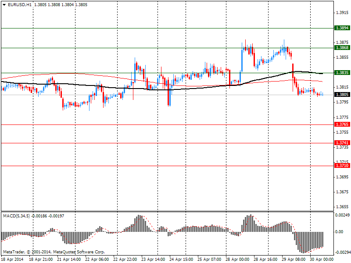Click the EURUSD,H1 chart title text
The image size is (351, 263).
point(19,5)
